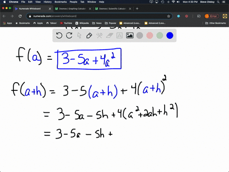229x172 pixels.
Task: Open the Window menu
Action: 92,2
